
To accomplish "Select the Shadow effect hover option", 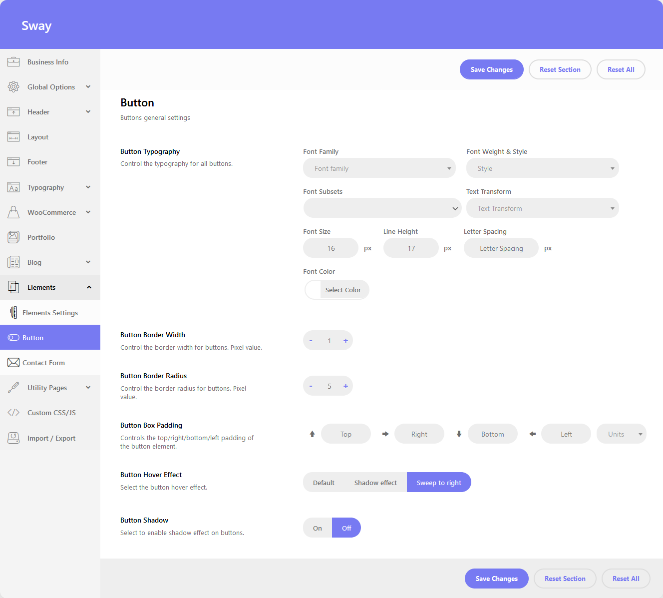I will (x=375, y=483).
